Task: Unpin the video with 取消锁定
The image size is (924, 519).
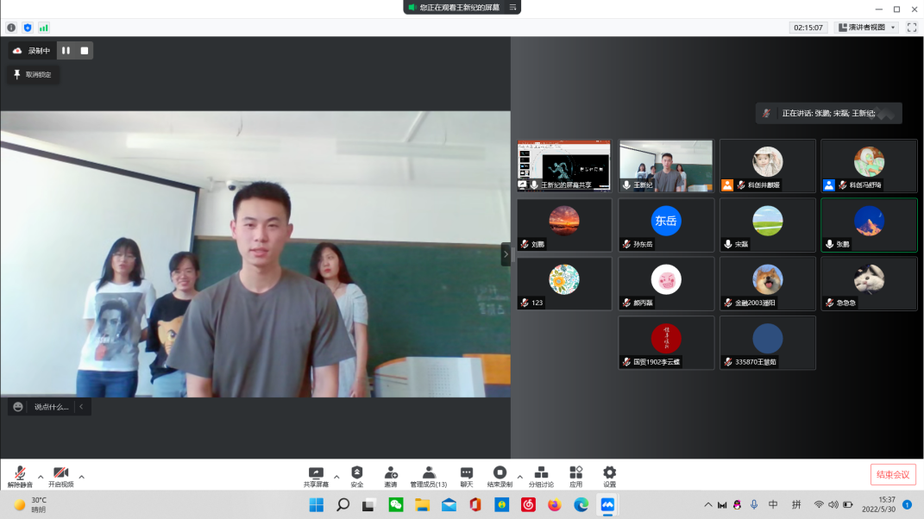Action: [33, 75]
